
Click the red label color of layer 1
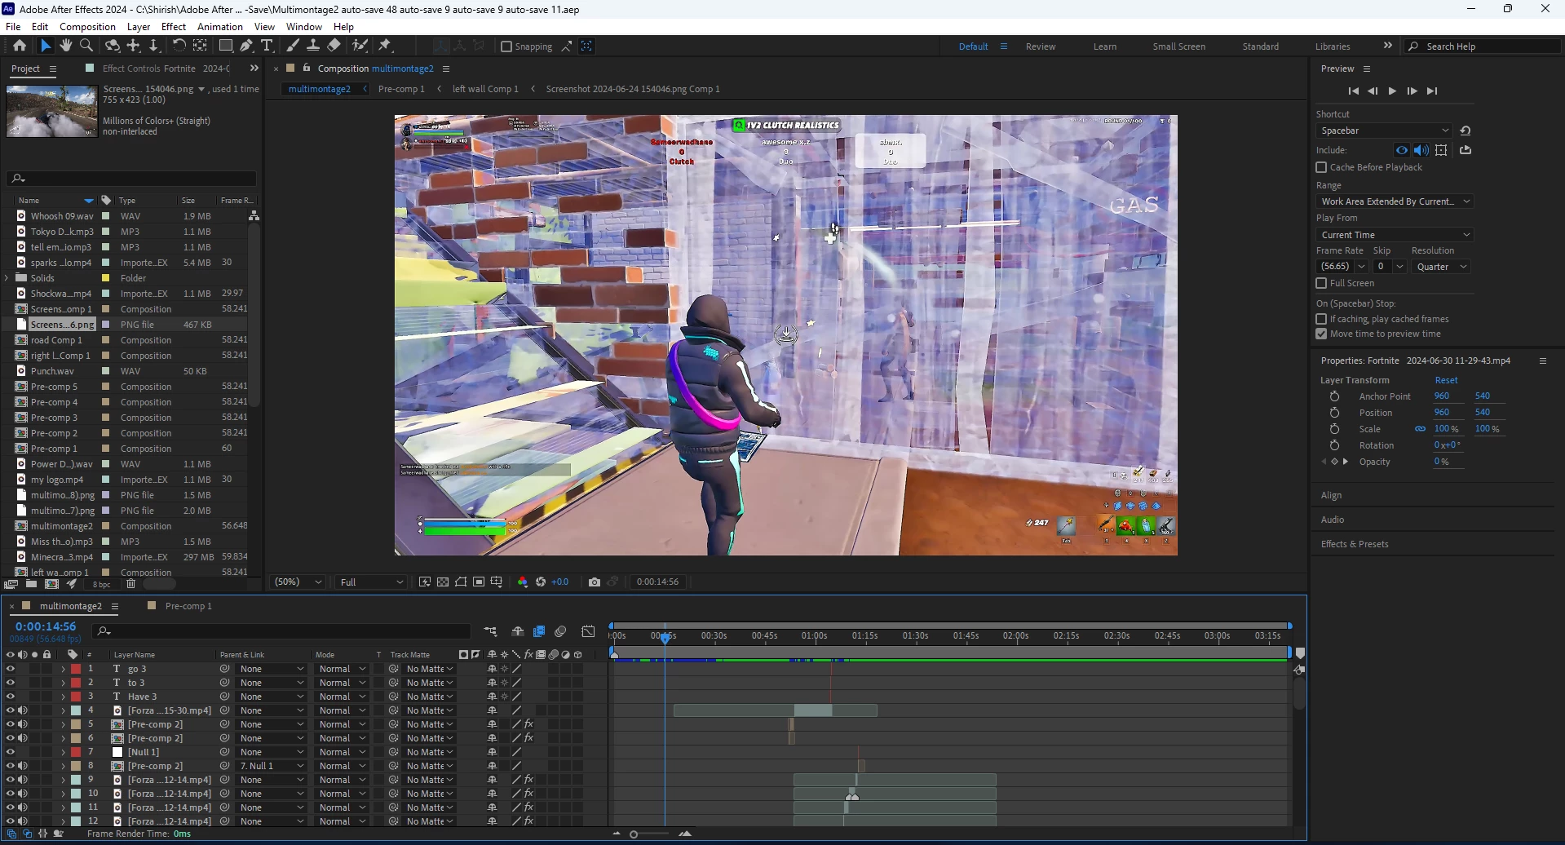(x=76, y=669)
